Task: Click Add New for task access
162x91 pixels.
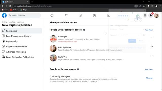Action: point(149,69)
